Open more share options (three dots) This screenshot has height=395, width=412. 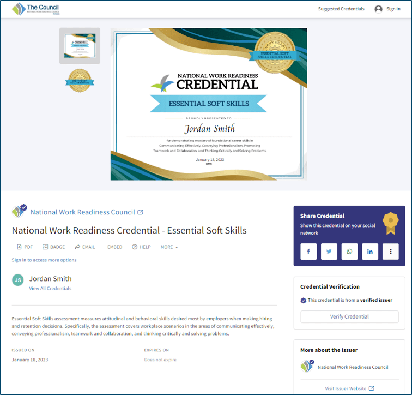[x=390, y=252]
